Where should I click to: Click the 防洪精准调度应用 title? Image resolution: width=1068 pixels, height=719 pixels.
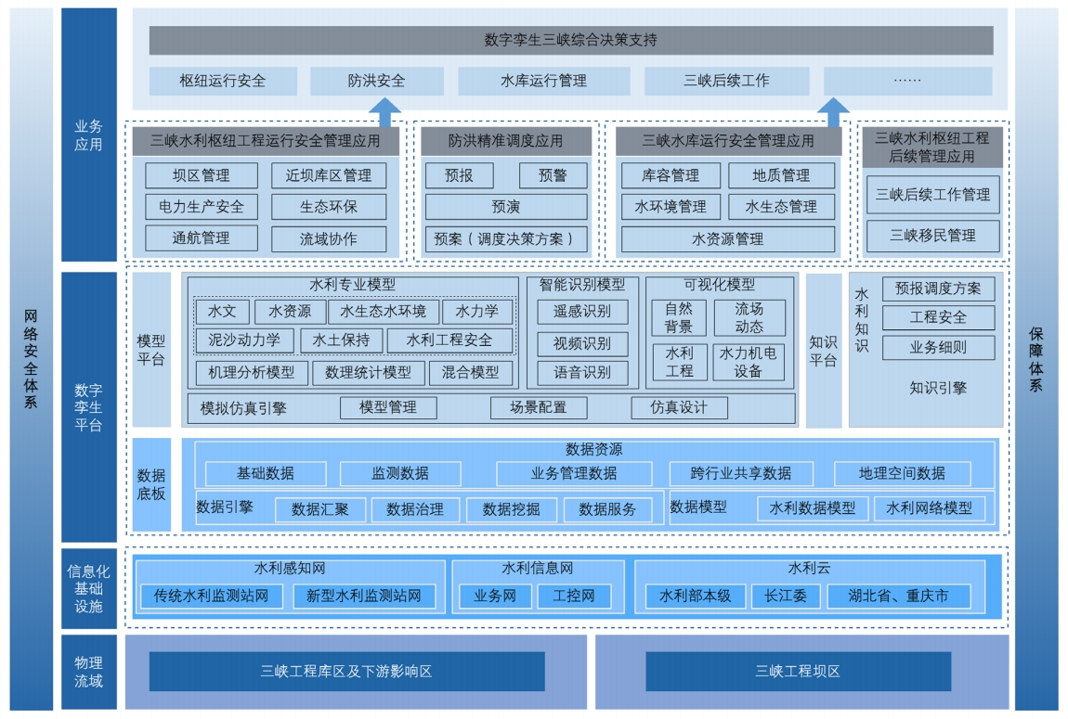coord(506,141)
